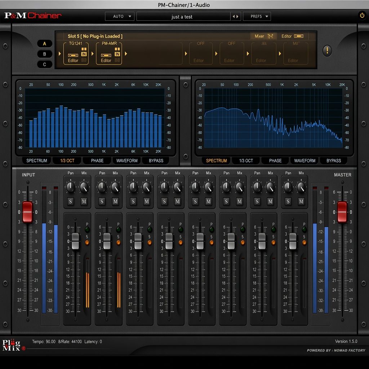Click the channel 4 volume fader handle
369x369 pixels.
(x=169, y=241)
